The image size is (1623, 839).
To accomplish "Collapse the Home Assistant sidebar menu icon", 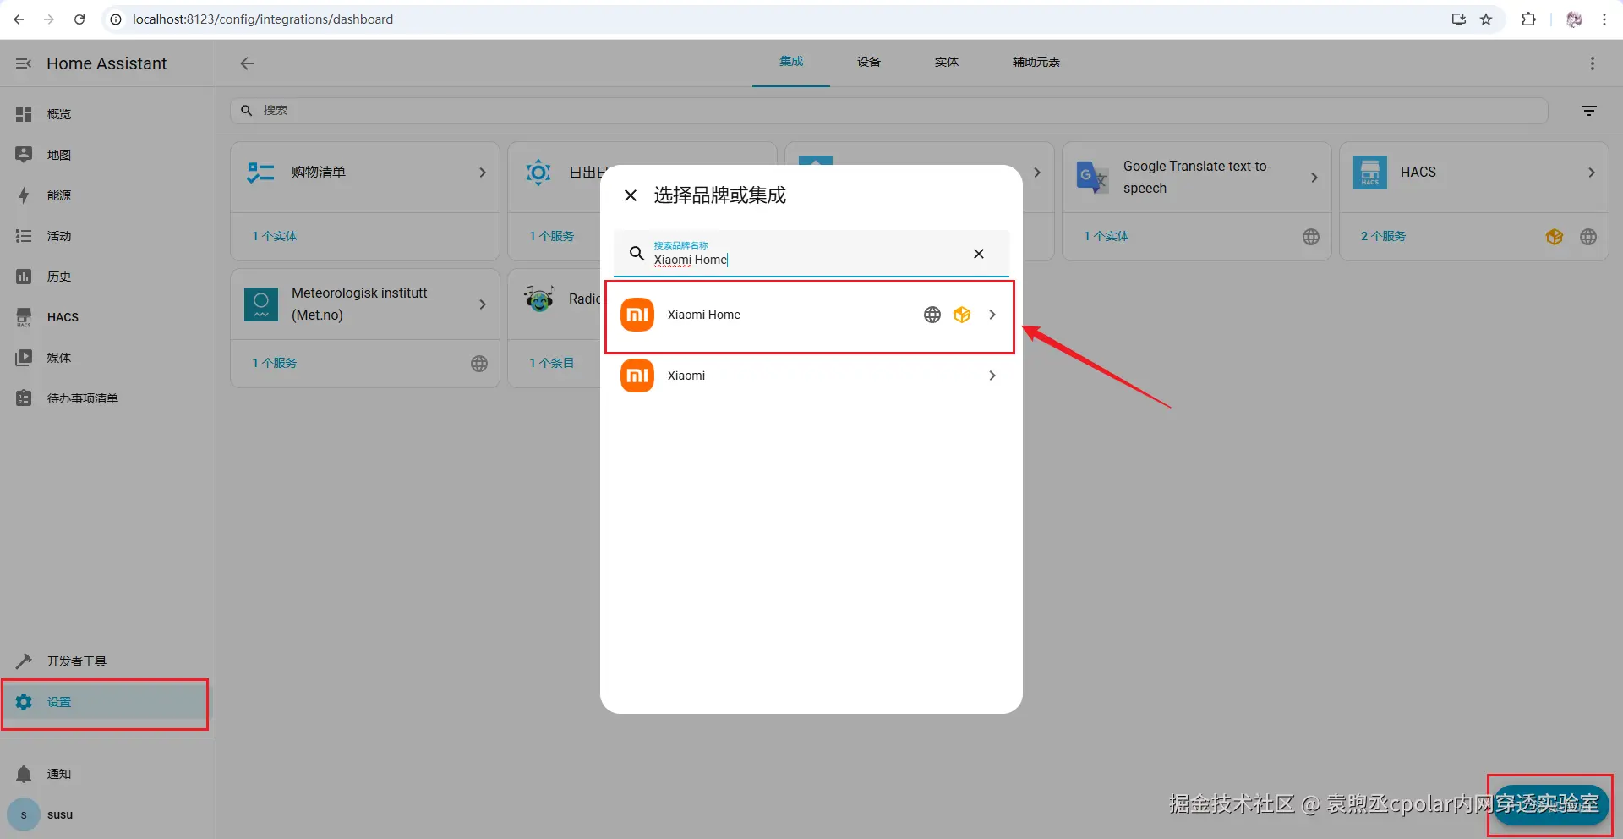I will pos(24,63).
